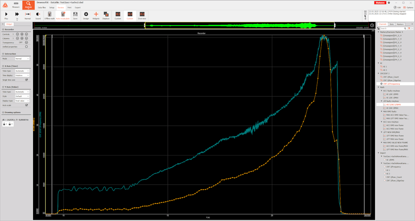Screen dimensions: 415x221
Task: Enable the Unified properties option
Action: 26,47
